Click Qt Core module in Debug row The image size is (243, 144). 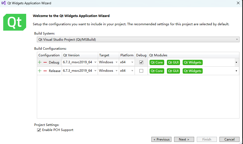click(x=157, y=62)
